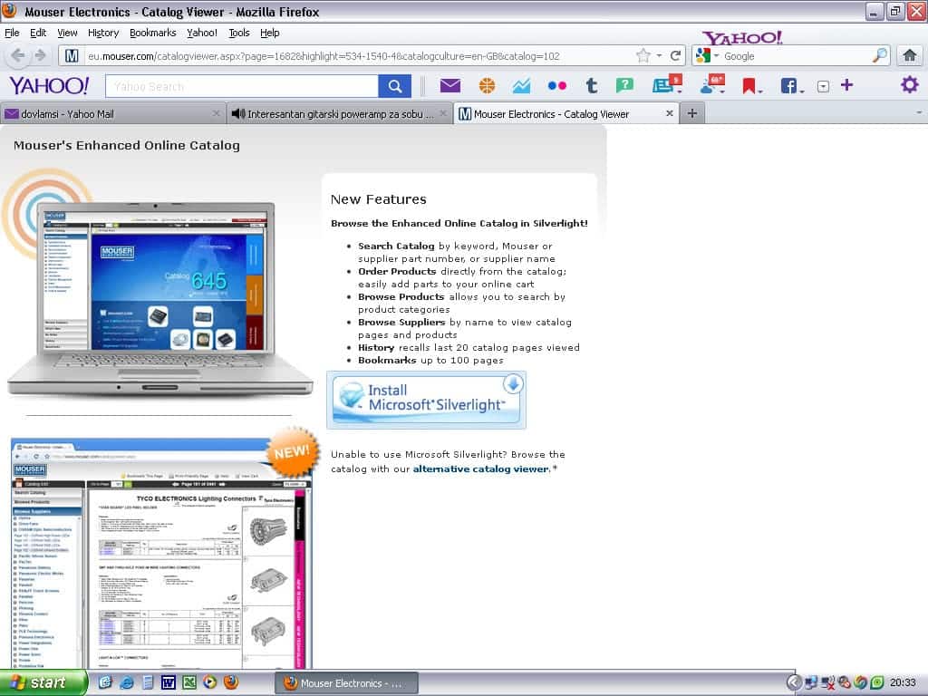
Task: Open the Edit menu
Action: 38,33
